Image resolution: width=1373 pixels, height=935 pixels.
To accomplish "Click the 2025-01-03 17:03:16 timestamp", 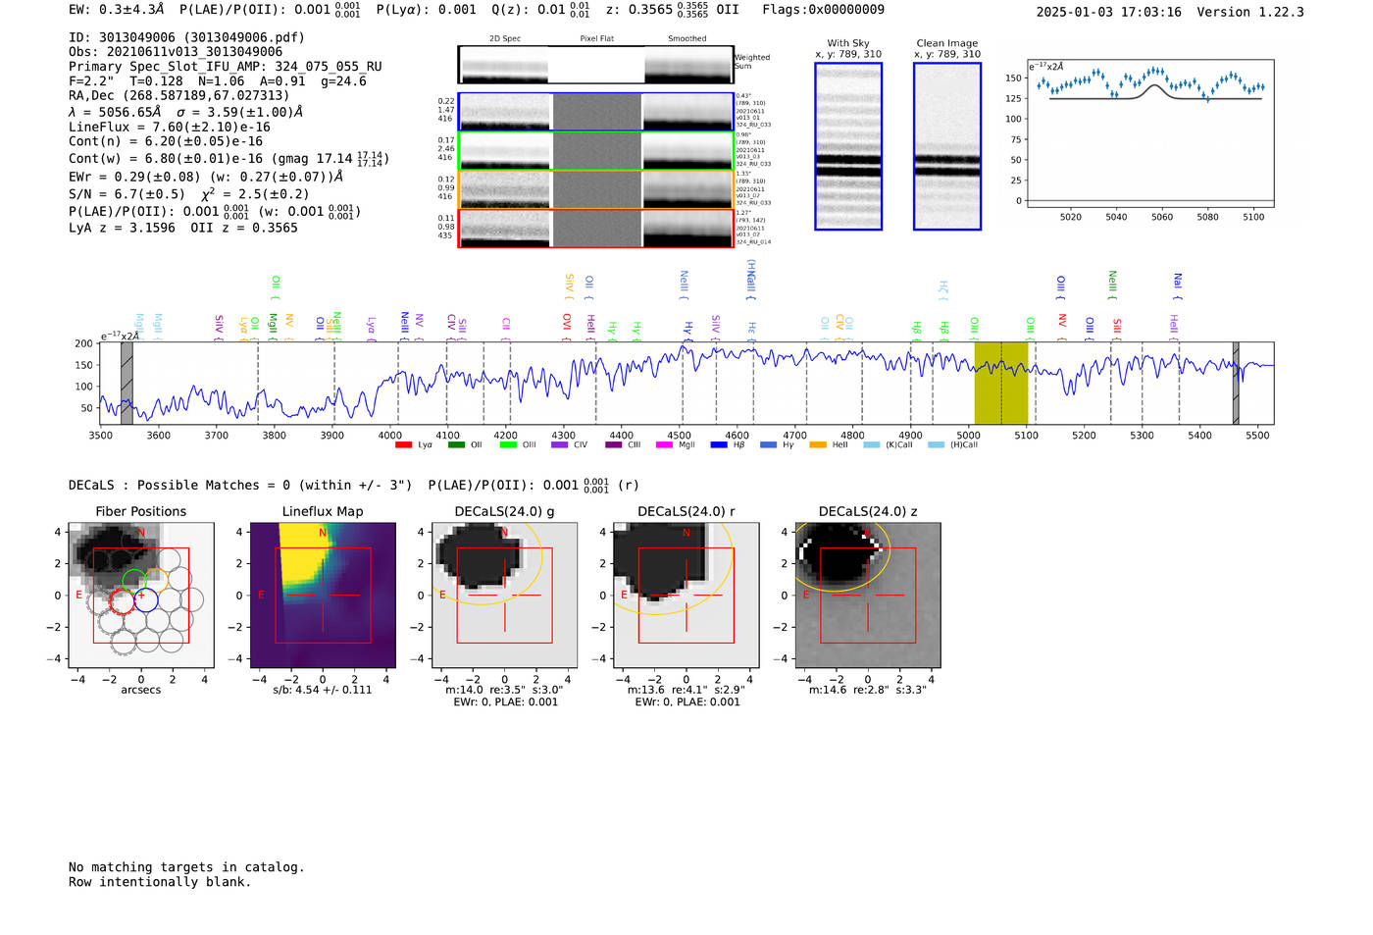I will click(1108, 12).
